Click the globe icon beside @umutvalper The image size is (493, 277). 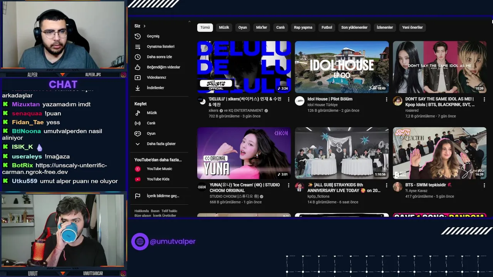[140, 242]
